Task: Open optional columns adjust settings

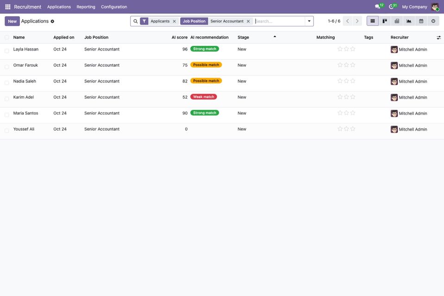Action: pyautogui.click(x=438, y=38)
